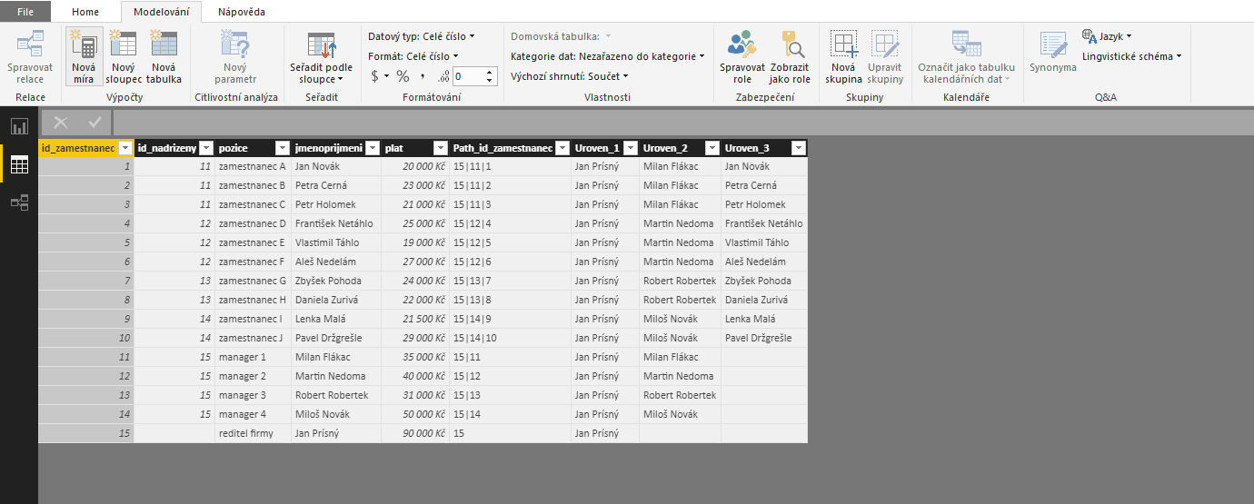This screenshot has height=504, width=1254.
Task: Switch to Report view in left sidebar
Action: coord(19,126)
